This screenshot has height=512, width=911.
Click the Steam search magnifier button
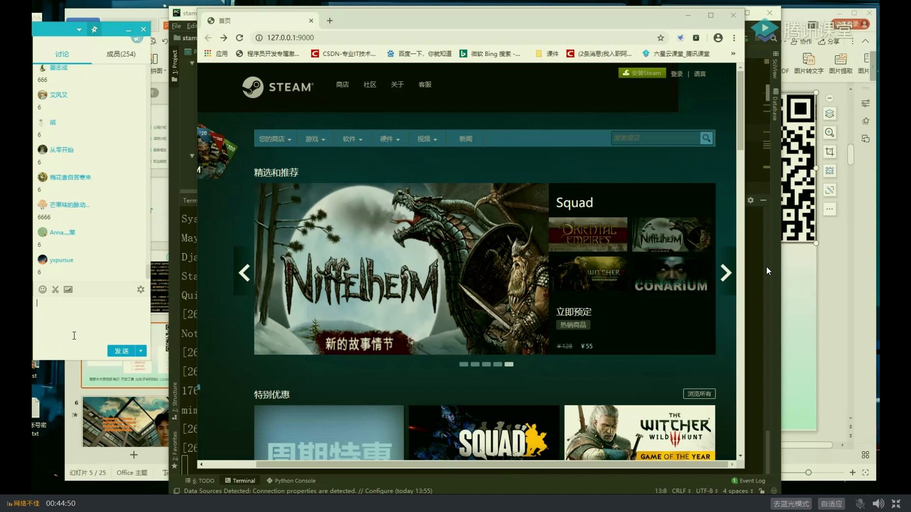(x=706, y=138)
